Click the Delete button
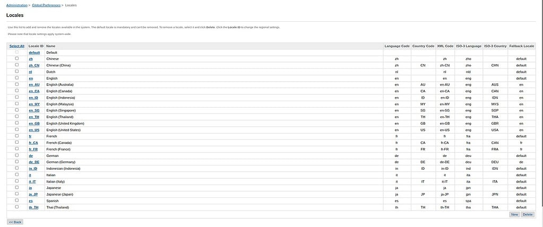This screenshot has height=227, width=543. pos(528,215)
